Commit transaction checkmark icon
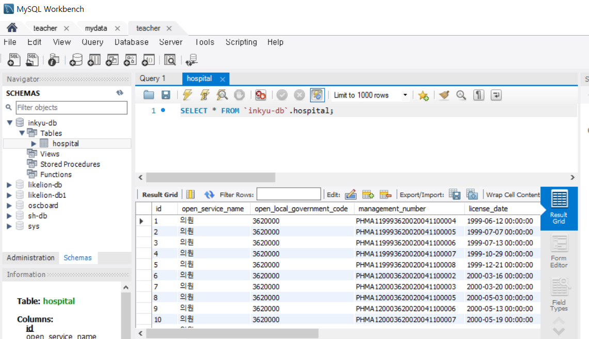The image size is (589, 339). click(282, 95)
